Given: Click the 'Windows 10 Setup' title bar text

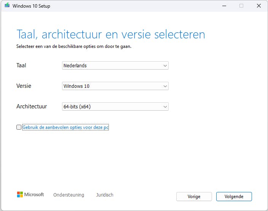Looking at the screenshot, I should pyautogui.click(x=31, y=6).
